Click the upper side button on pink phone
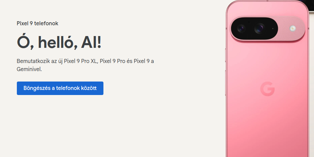Image resolution: width=314 pixels, height=157 pixels. 226,55
